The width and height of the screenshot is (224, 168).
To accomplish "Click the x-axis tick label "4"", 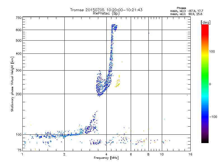I will (x=106, y=154).
